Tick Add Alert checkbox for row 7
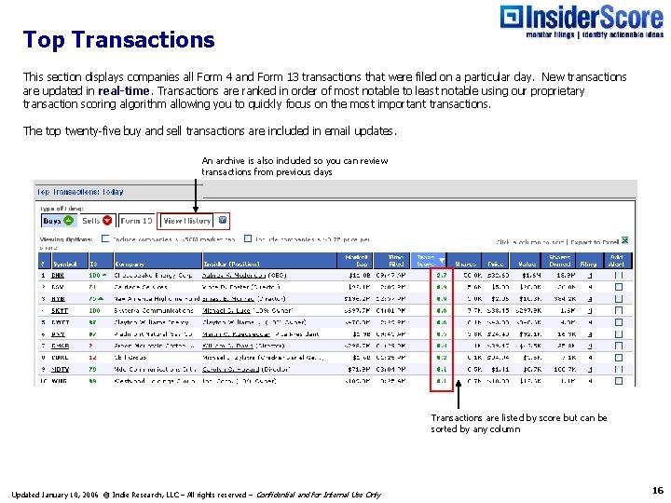This screenshot has height=503, width=671. point(619,346)
